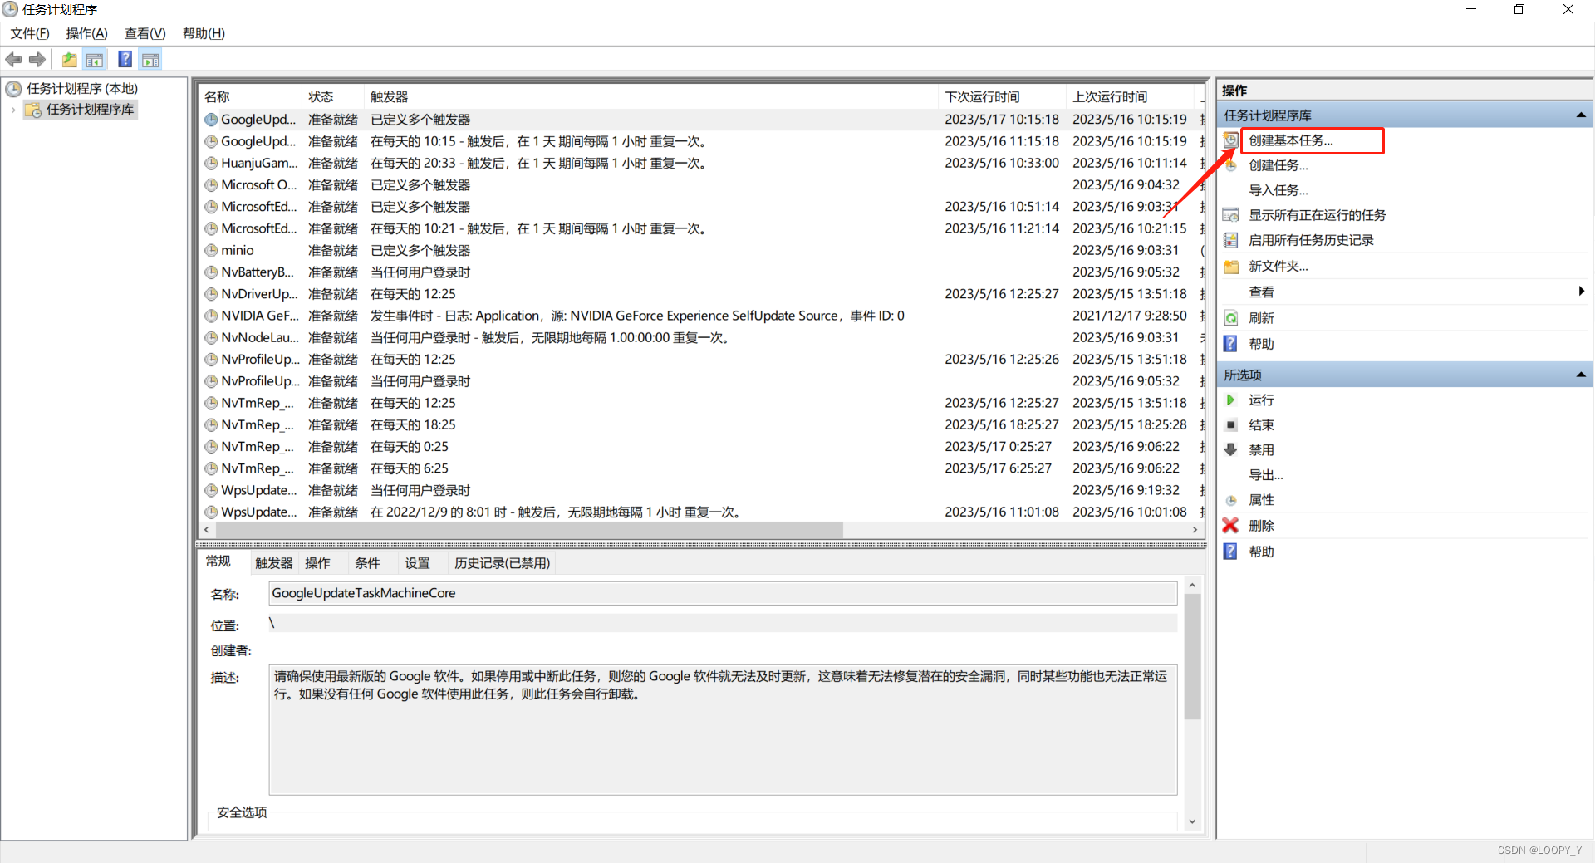Click the green refresh icon beside 刷新
Viewport: 1595px width, 863px height.
tap(1230, 318)
